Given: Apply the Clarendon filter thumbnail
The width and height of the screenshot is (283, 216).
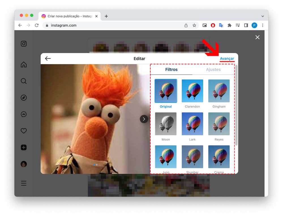Looking at the screenshot, I should pyautogui.click(x=192, y=91).
